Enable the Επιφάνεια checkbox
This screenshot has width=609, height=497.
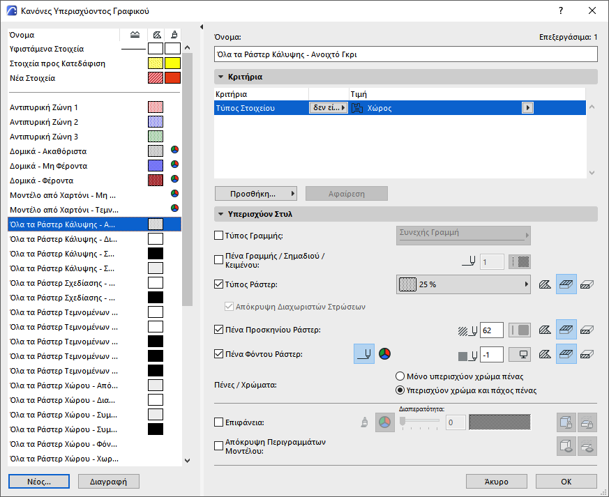point(218,422)
